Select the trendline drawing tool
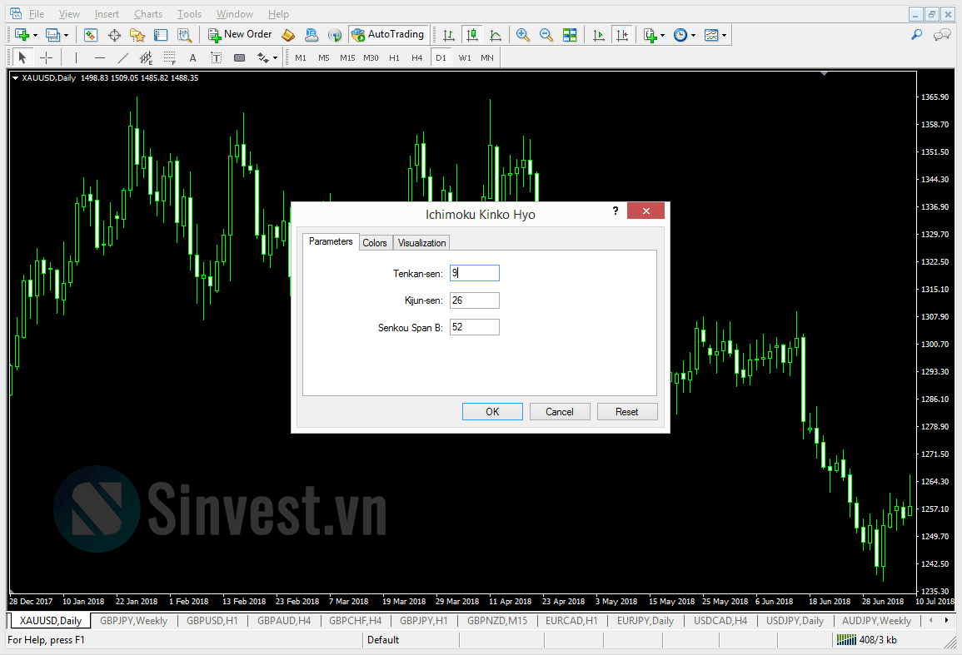 coord(122,57)
